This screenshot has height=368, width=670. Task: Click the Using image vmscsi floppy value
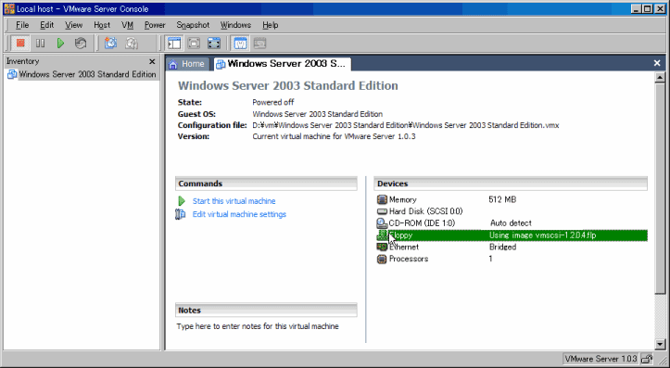click(542, 235)
